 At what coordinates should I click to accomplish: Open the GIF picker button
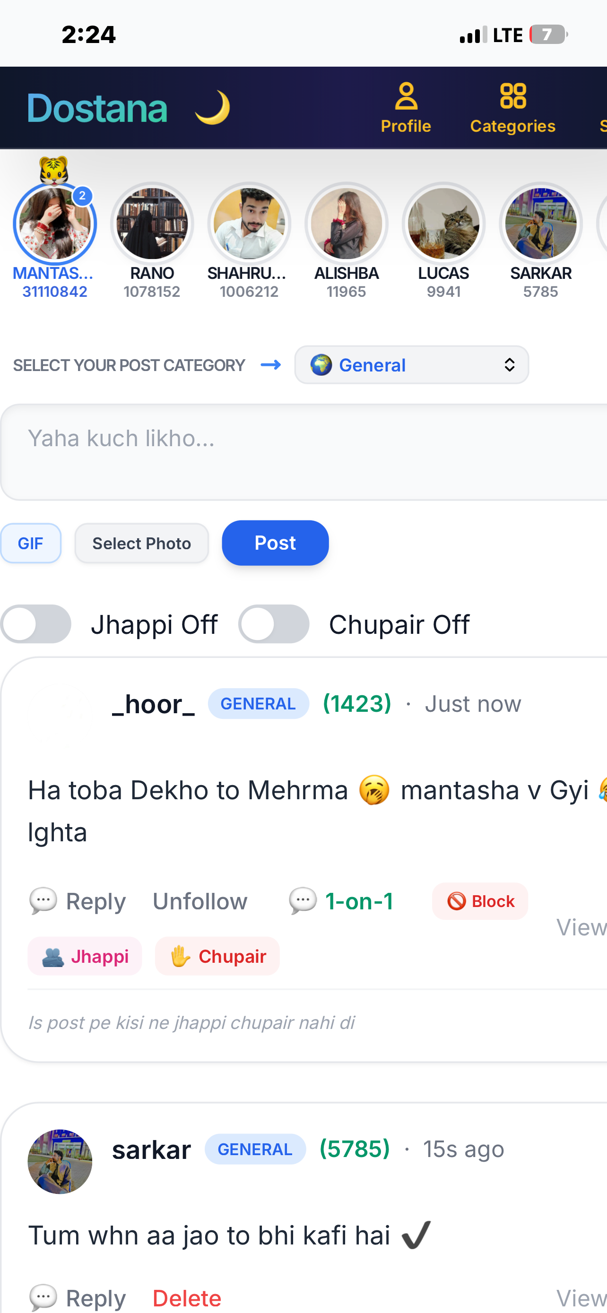click(x=31, y=544)
